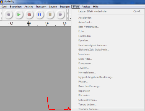Open the Analyse menu
The width and height of the screenshot is (145, 111).
tap(86, 7)
